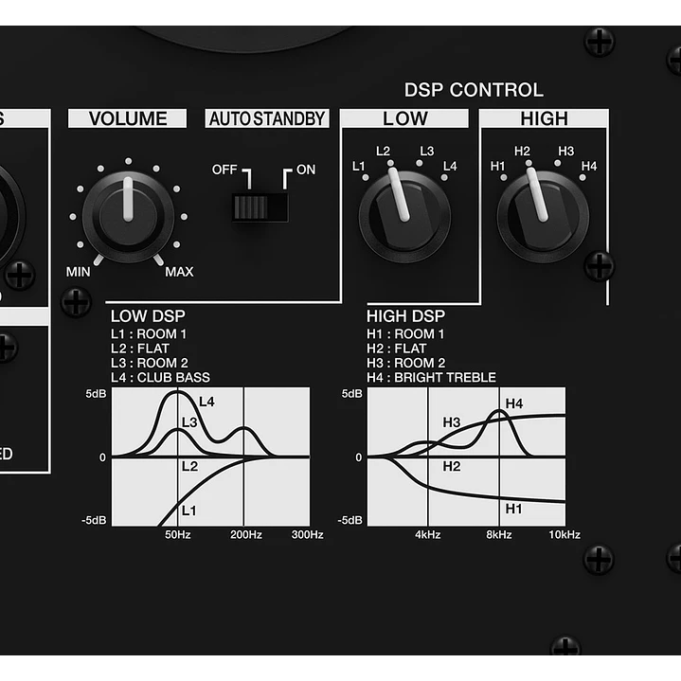Click the VOLUME knob
Viewport: 681px width, 681px height.
128,216
